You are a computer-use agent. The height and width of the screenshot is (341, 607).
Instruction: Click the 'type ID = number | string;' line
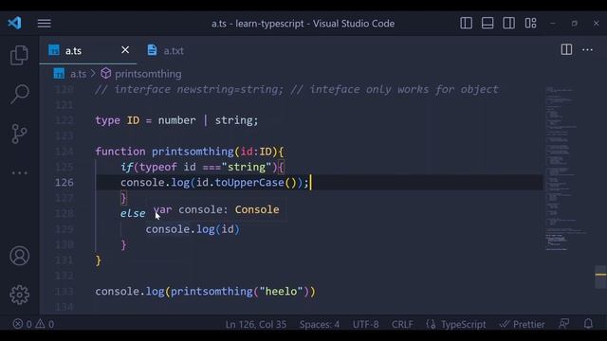[176, 120]
